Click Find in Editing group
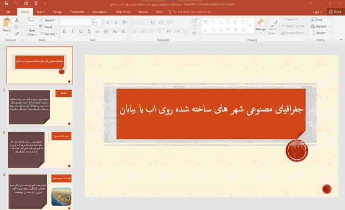 (317, 20)
